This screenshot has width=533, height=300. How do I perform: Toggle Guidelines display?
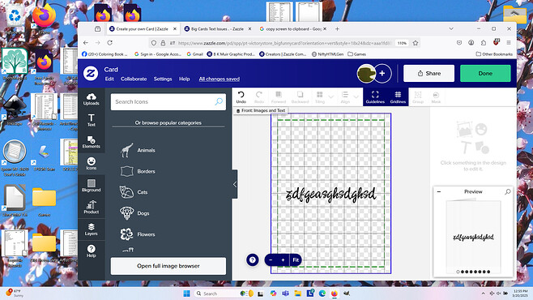point(375,97)
